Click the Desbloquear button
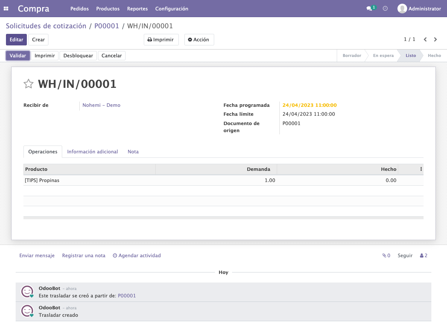Image resolution: width=447 pixels, height=335 pixels. tap(78, 56)
